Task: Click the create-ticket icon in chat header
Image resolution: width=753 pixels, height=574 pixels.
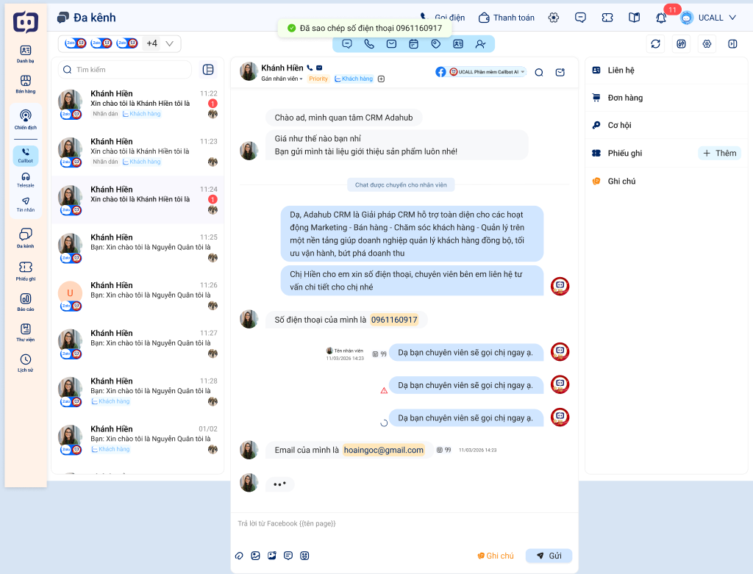Action: [x=560, y=73]
